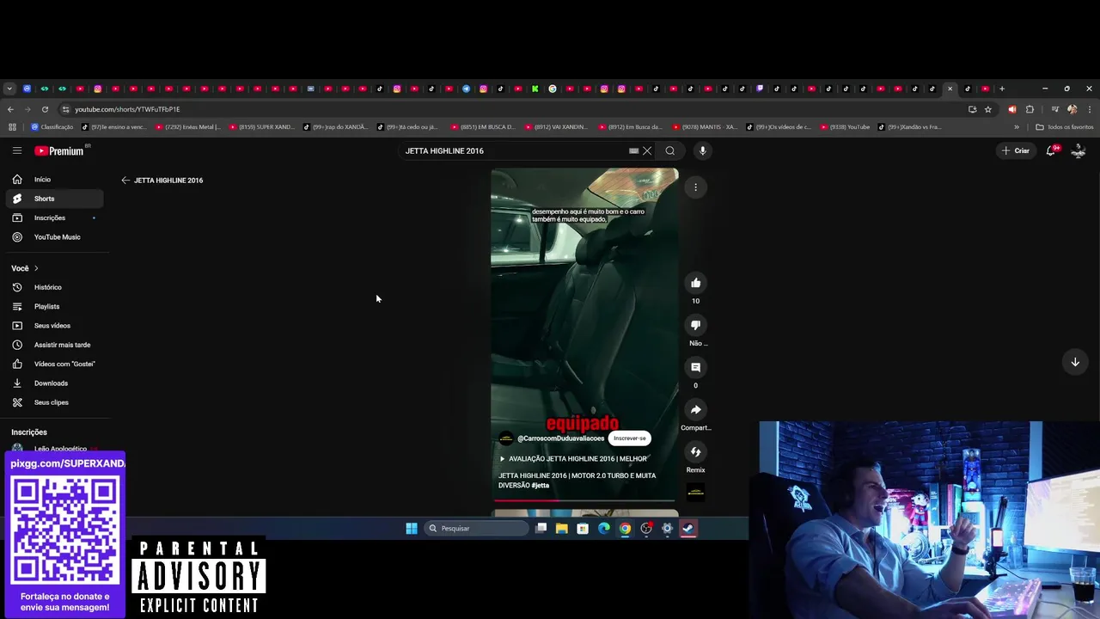Go to the YouTube Premium home logo
This screenshot has height=619, width=1100.
pos(59,150)
